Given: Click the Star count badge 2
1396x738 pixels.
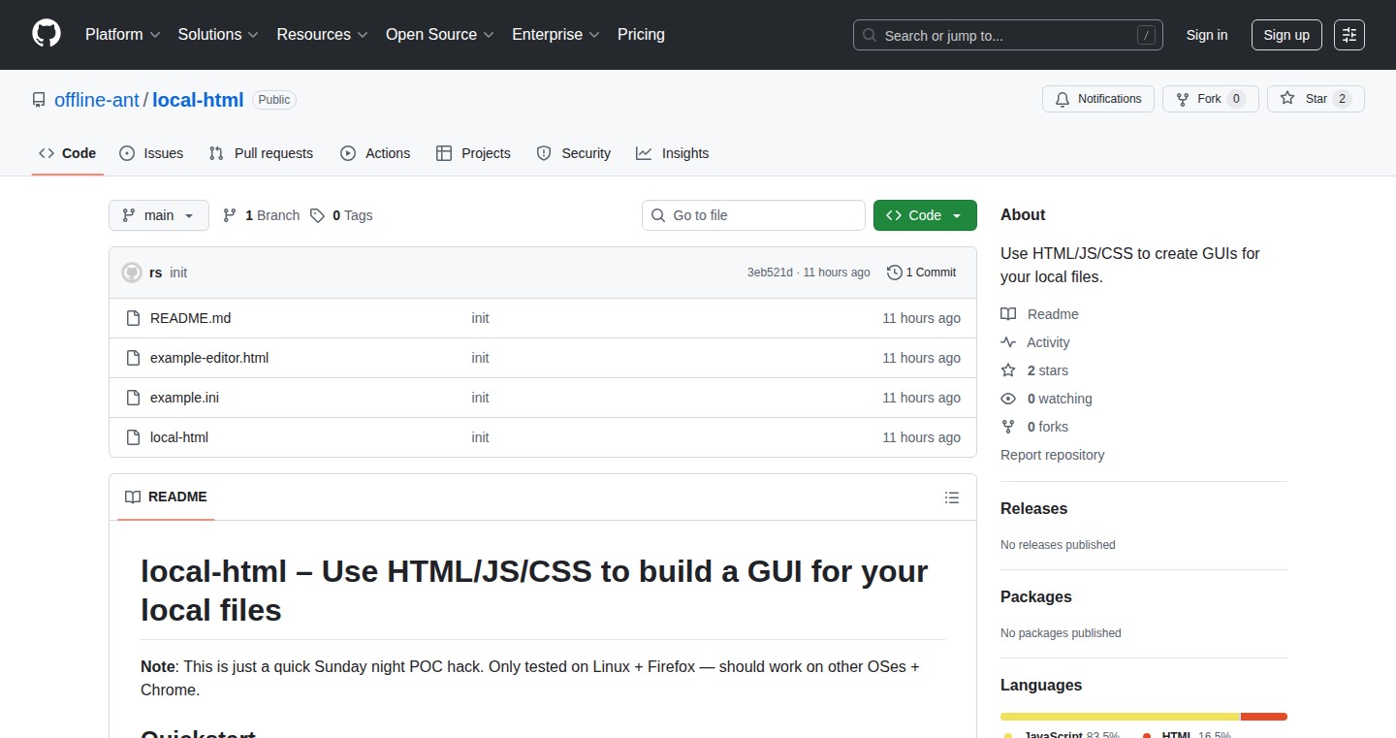Looking at the screenshot, I should pyautogui.click(x=1342, y=99).
